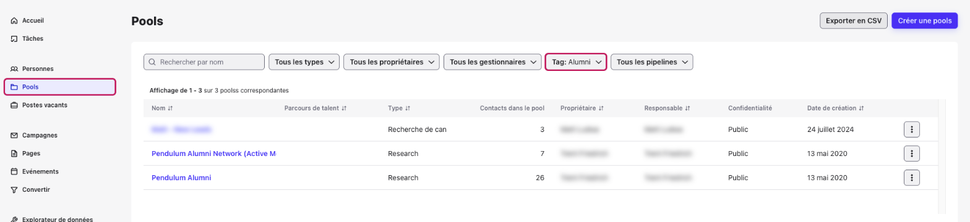
Task: Sort by the Nom column
Action: [162, 108]
